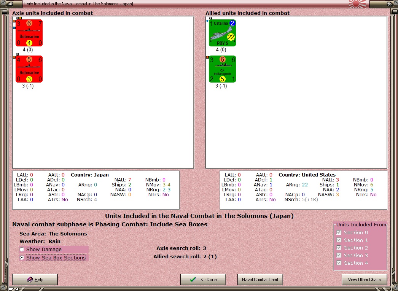Select the top Japanese Submarine counter

point(29,33)
